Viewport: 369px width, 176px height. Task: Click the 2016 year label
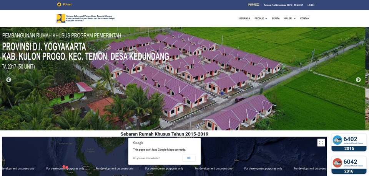[x=349, y=171]
